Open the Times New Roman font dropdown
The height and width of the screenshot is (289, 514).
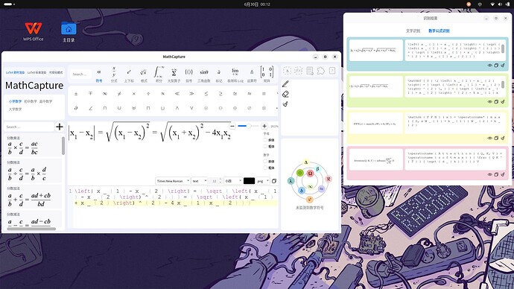pos(173,181)
